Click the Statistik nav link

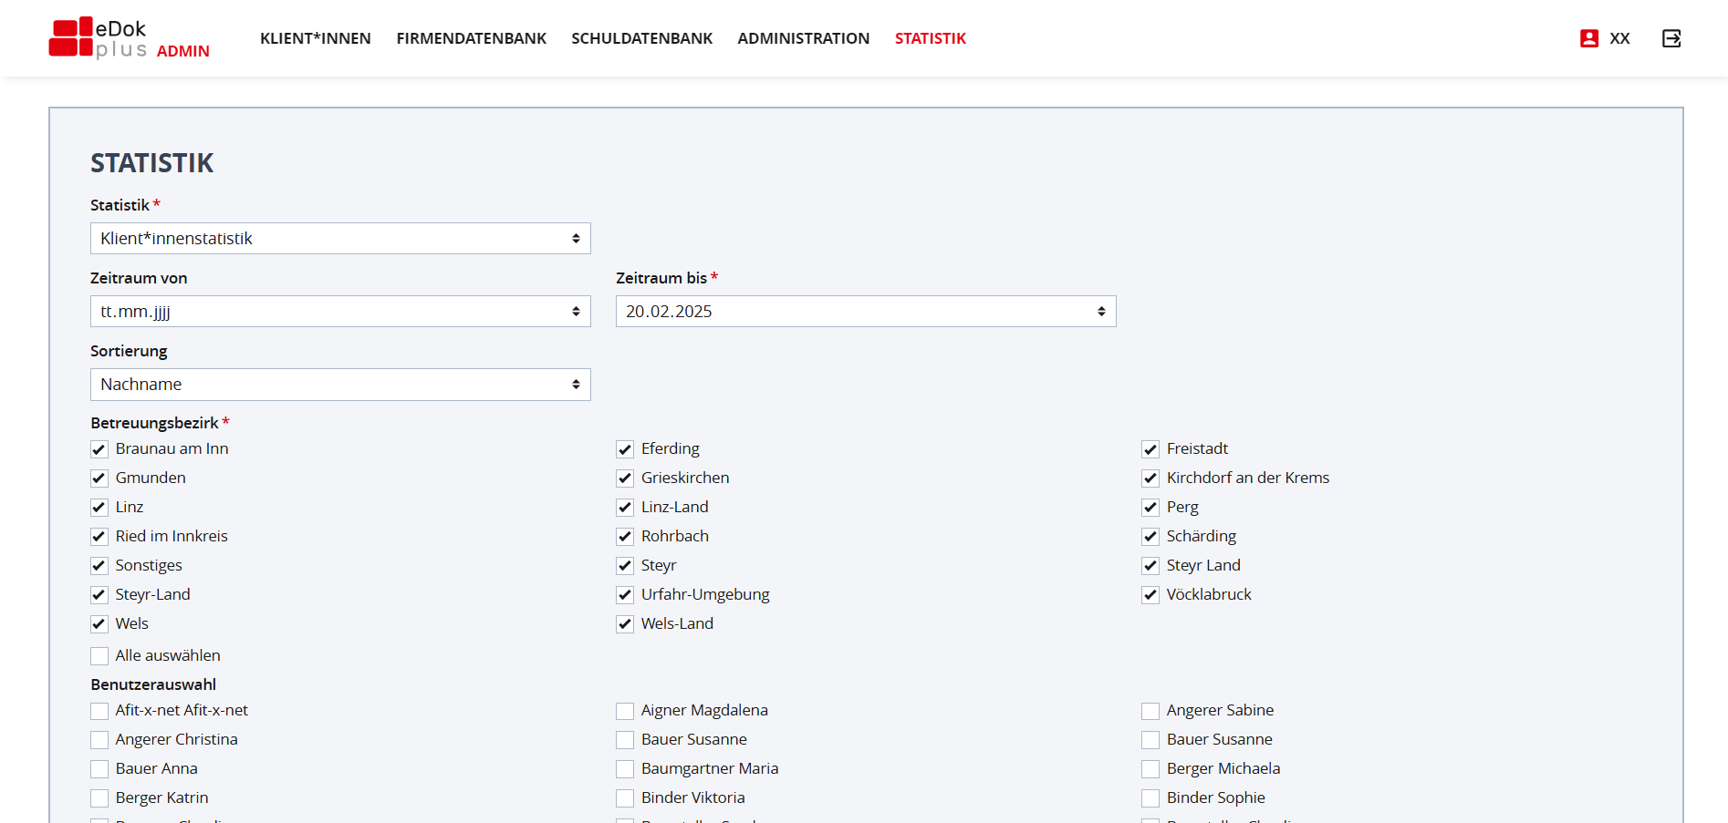click(x=930, y=38)
